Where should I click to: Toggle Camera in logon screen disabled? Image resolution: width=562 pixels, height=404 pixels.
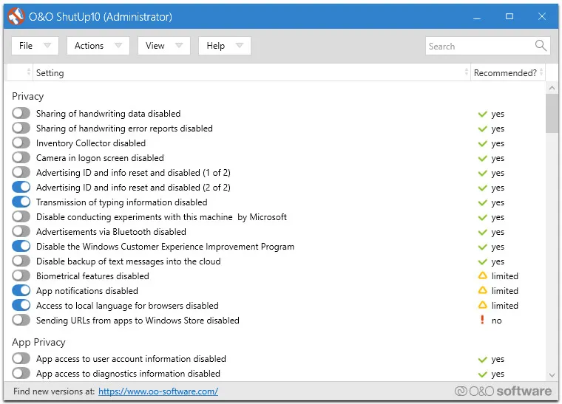pyautogui.click(x=21, y=158)
